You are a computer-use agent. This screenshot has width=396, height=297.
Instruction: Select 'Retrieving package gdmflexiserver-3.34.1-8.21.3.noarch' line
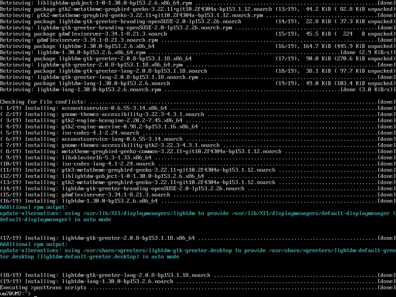point(198,34)
